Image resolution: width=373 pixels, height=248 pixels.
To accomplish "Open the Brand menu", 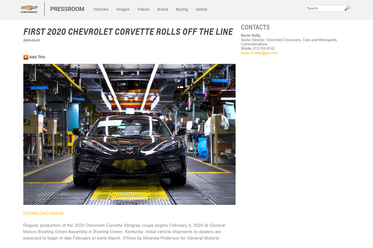I will coord(163,9).
